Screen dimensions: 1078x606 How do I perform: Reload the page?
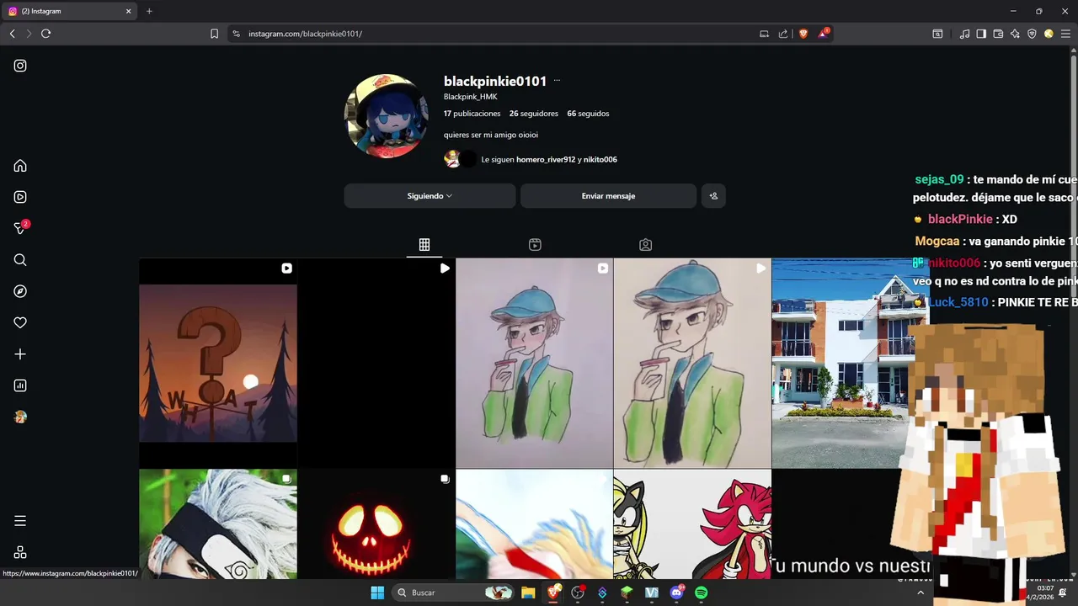pos(45,34)
